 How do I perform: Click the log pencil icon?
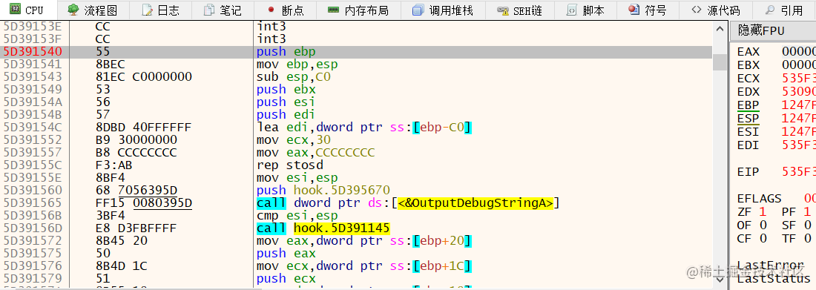[x=148, y=10]
